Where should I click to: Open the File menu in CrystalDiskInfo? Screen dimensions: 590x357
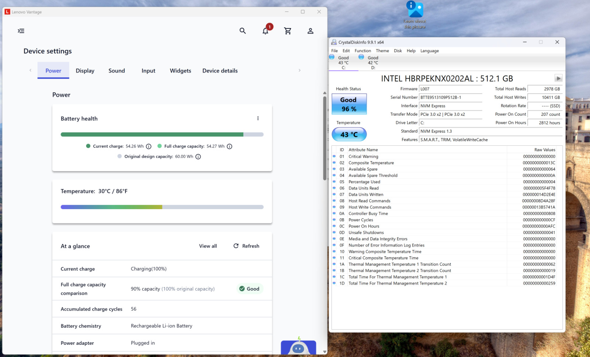[334, 51]
